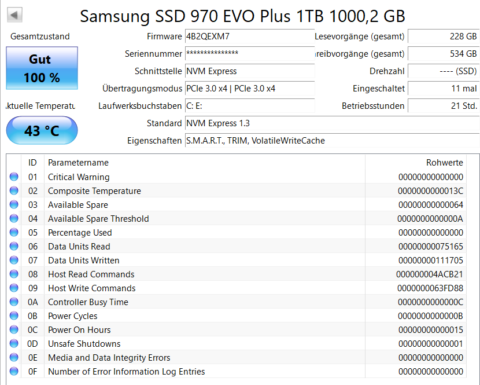Image resolution: width=480 pixels, height=385 pixels.
Task: Click the Übertragungsmodus field PCIe 3.0 x4
Action: tap(250, 89)
